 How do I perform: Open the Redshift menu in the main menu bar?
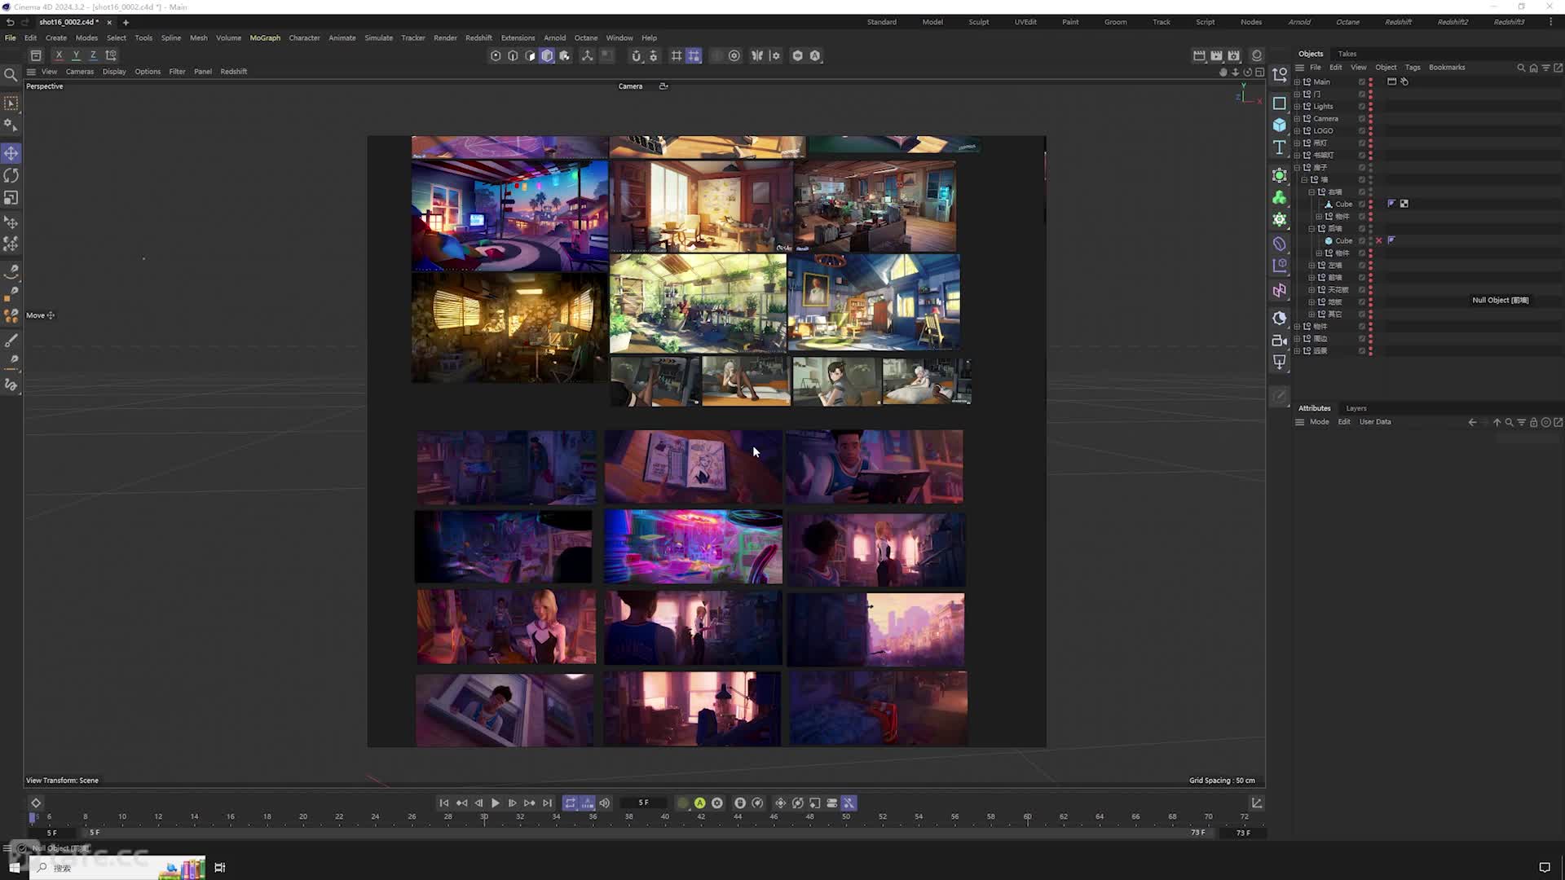(478, 37)
